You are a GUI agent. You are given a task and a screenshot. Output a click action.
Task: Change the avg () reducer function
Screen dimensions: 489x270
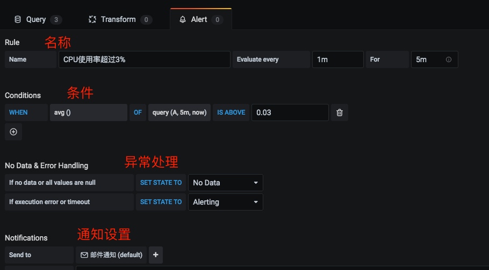89,112
